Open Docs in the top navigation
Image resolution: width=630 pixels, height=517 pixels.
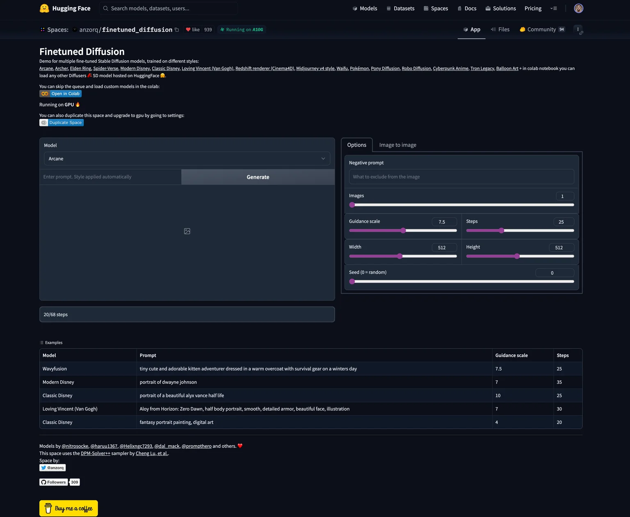coord(467,8)
